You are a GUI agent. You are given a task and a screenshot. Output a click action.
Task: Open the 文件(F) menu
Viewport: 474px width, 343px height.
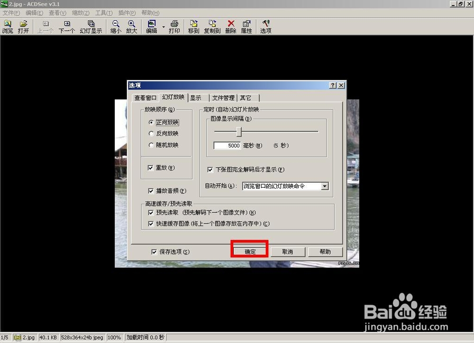pos(11,13)
